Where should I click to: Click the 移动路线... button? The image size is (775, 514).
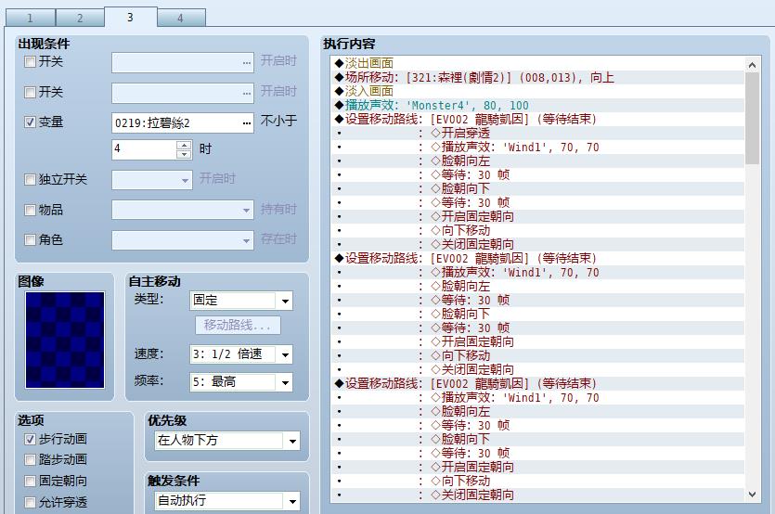point(238,326)
